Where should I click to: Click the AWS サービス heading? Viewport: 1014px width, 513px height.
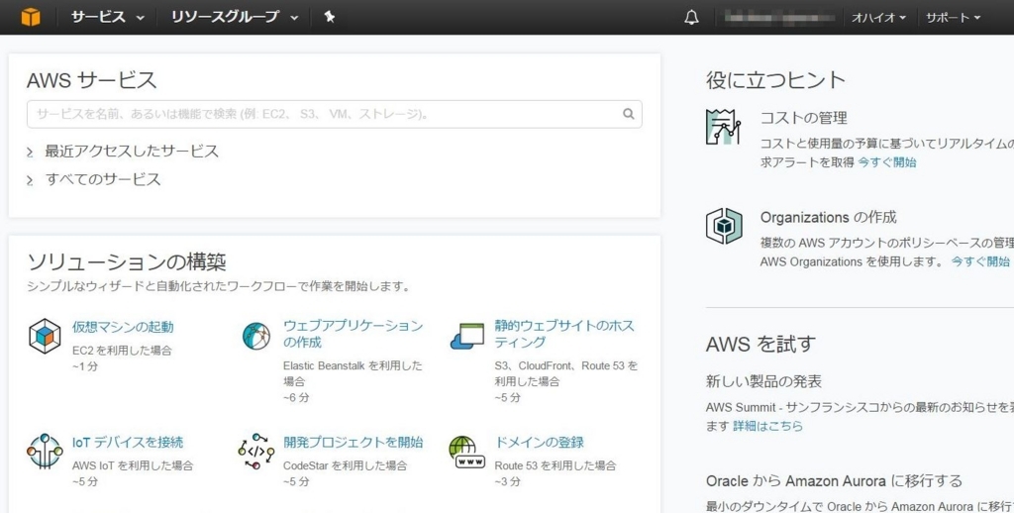pyautogui.click(x=92, y=80)
